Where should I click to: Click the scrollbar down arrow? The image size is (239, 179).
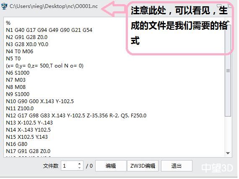(x=228, y=153)
